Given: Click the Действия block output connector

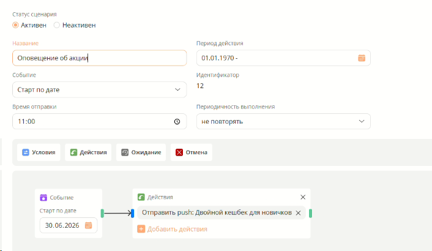Looking at the screenshot, I should point(310,213).
